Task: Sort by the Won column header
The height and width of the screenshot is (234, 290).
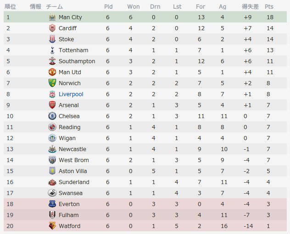Action: 134,7
